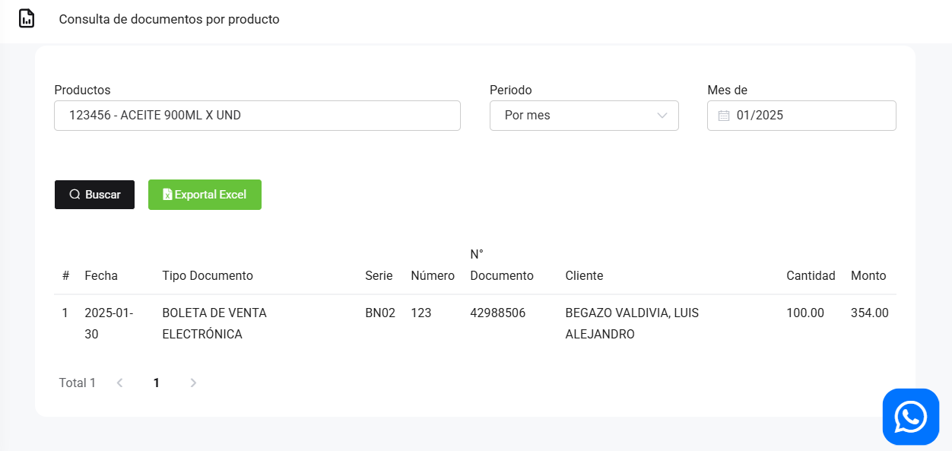Click the Fecha column header

(101, 275)
